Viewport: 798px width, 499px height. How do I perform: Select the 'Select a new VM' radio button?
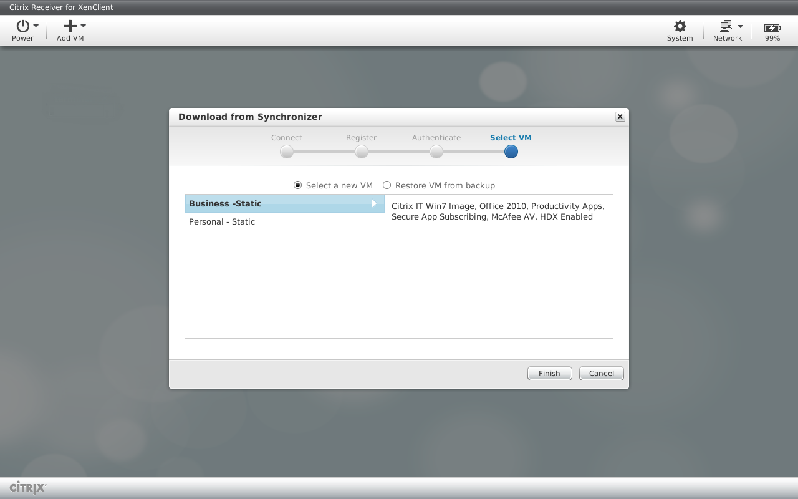pos(297,185)
